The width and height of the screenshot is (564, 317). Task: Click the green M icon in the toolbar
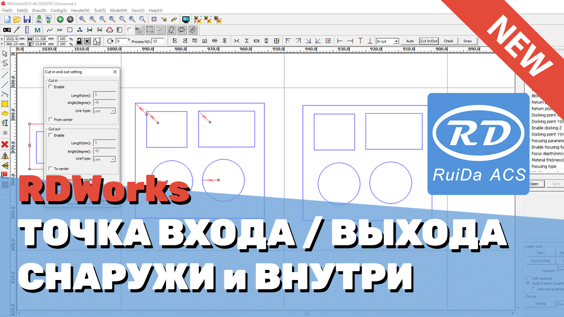click(x=37, y=30)
